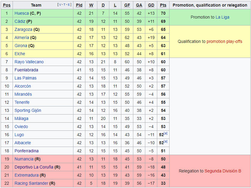Open the Cádiz team link
The image size is (251, 188).
coord(20,21)
